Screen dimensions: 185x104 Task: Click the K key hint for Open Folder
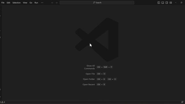(104, 79)
